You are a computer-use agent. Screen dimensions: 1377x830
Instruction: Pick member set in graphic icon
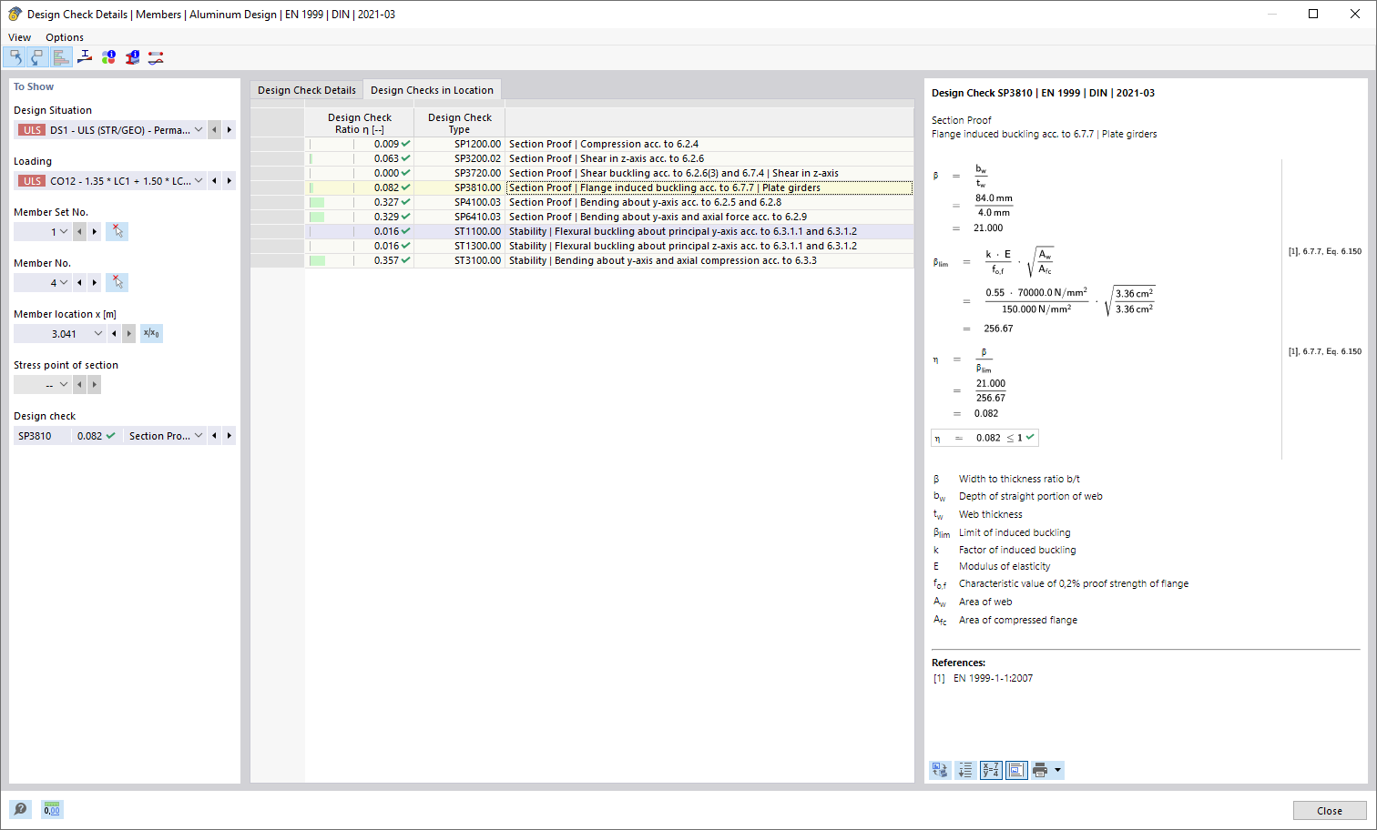coord(117,232)
